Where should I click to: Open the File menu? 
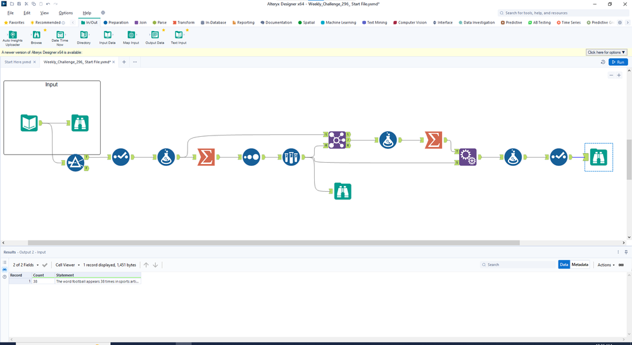click(11, 13)
